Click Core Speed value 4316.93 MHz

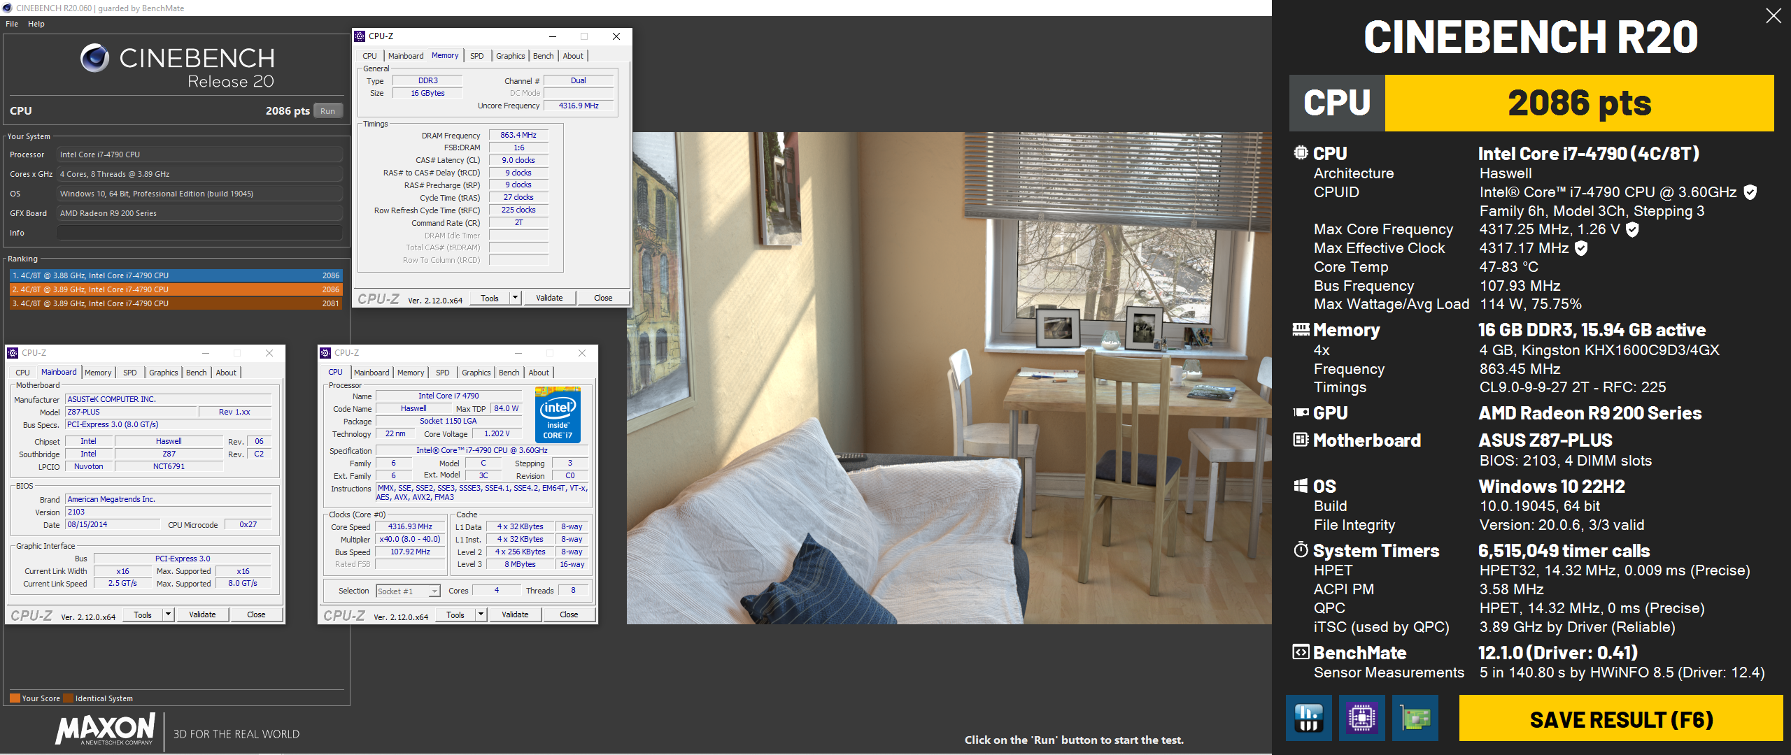[410, 526]
